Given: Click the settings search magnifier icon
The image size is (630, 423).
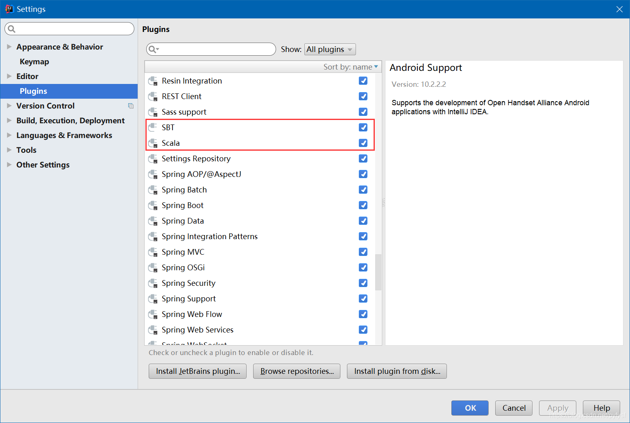Looking at the screenshot, I should (x=11, y=29).
